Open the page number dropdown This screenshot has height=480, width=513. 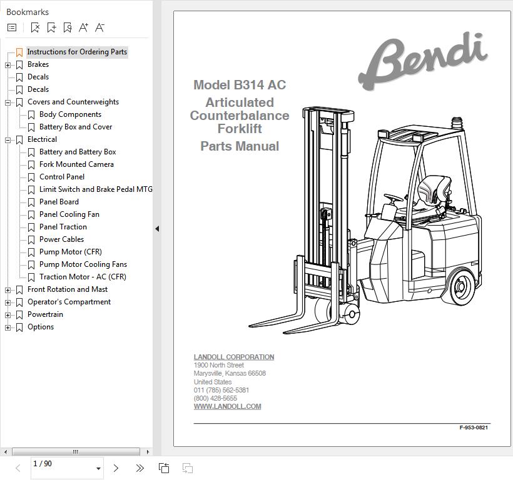coord(98,469)
